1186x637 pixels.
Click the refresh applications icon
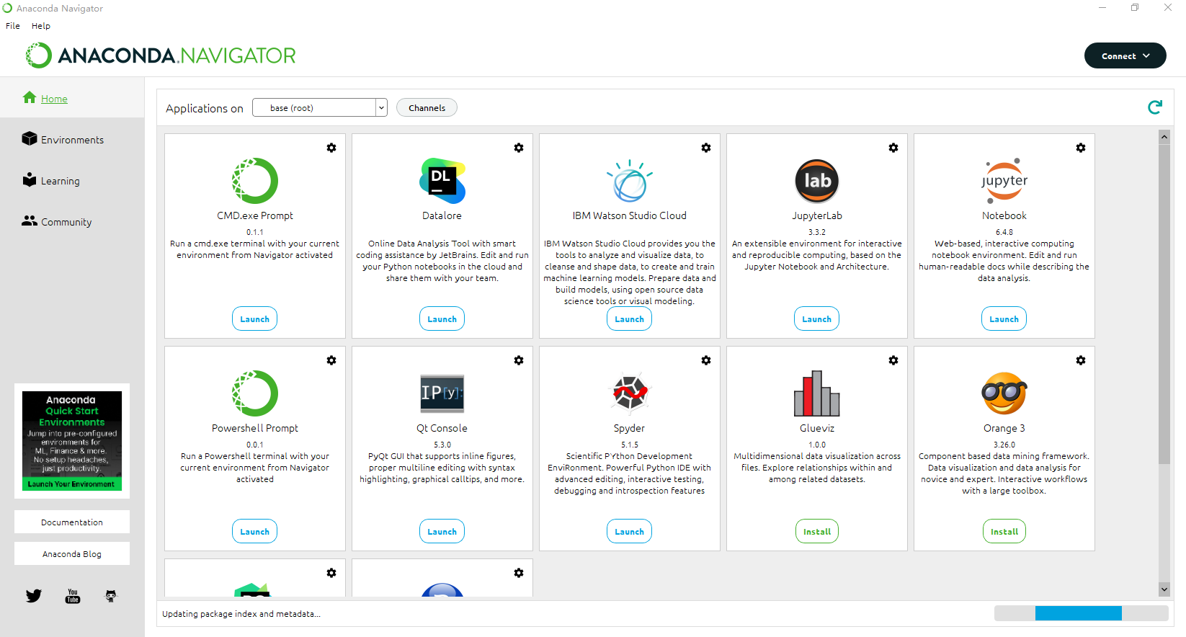coord(1154,107)
